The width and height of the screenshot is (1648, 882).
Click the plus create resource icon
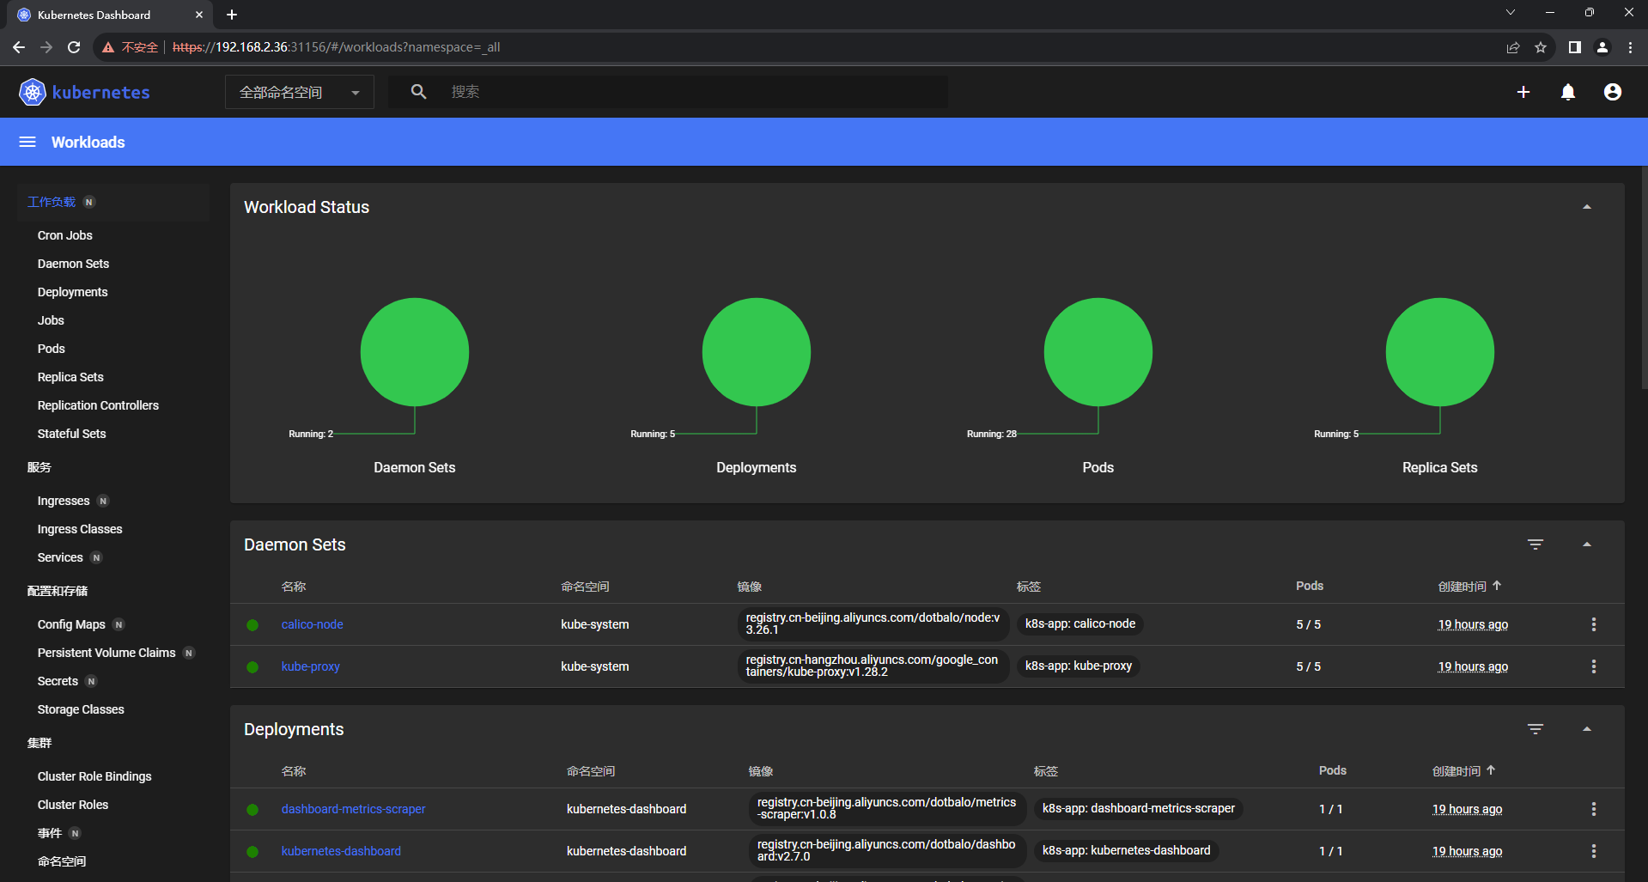(1523, 92)
